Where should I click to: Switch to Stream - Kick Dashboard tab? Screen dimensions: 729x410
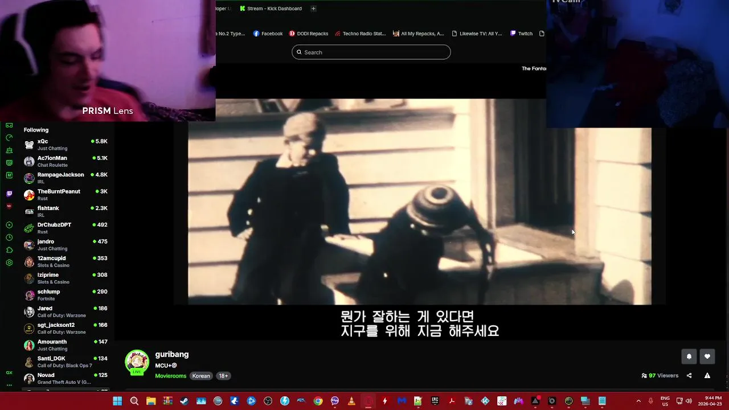pos(271,9)
